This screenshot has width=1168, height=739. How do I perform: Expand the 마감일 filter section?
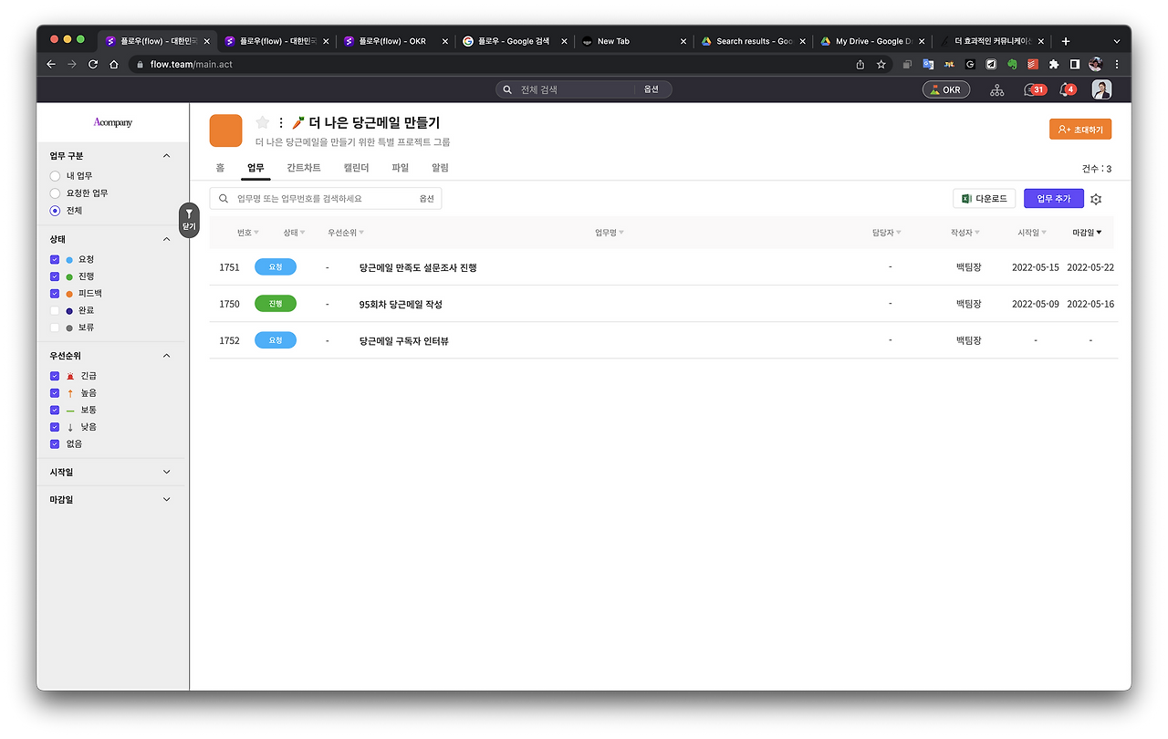click(x=166, y=499)
